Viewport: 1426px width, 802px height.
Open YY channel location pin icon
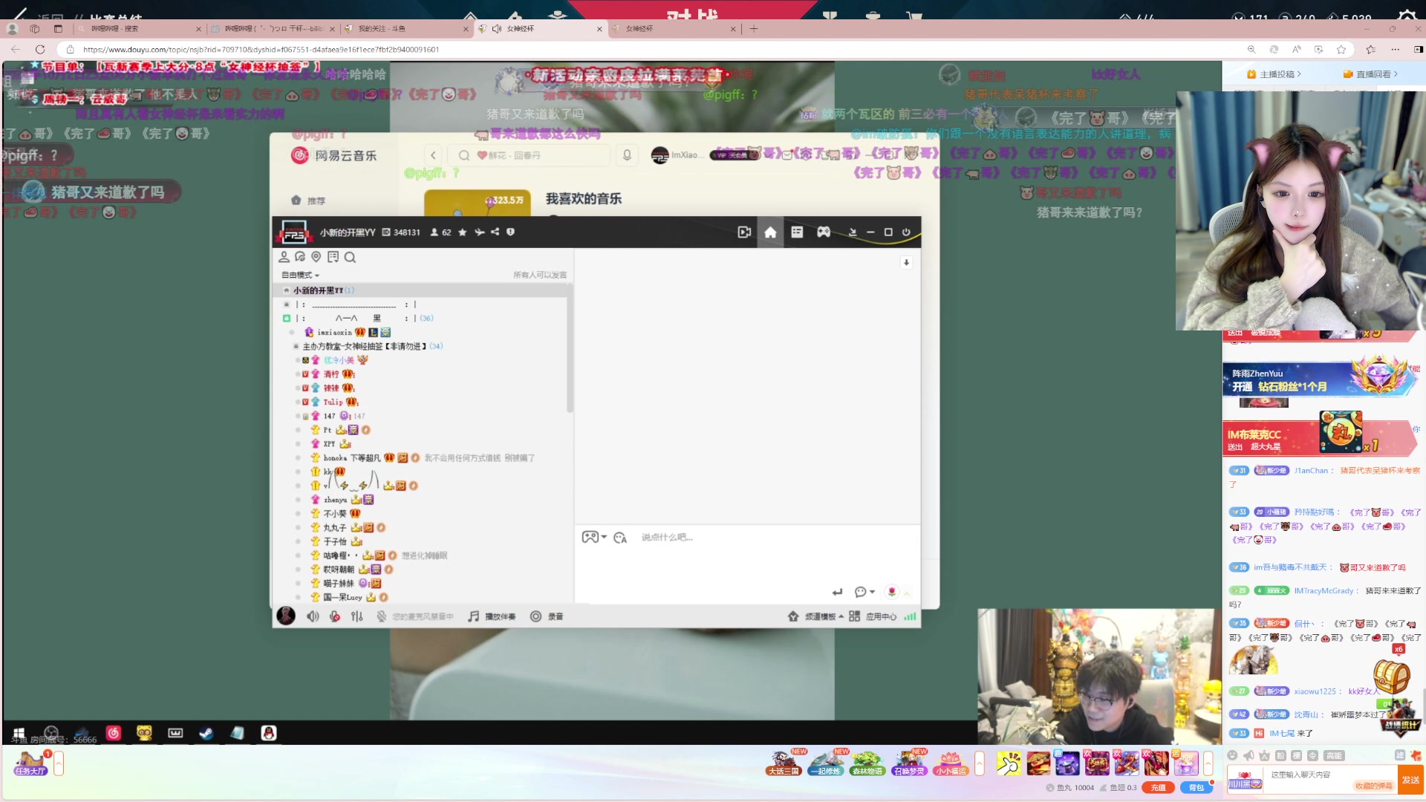point(316,257)
